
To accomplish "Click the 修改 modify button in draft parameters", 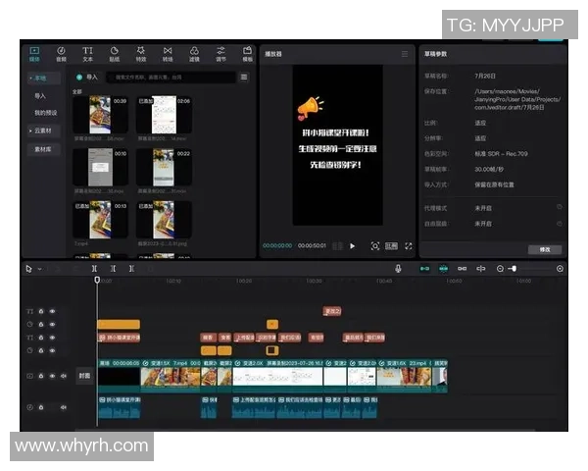I will click(x=545, y=249).
